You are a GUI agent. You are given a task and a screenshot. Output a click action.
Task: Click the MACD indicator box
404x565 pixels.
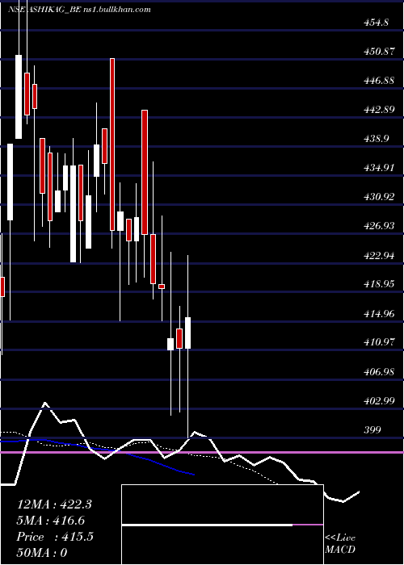pos(222,525)
